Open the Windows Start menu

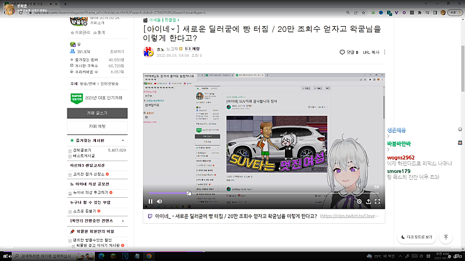pyautogui.click(x=5, y=256)
